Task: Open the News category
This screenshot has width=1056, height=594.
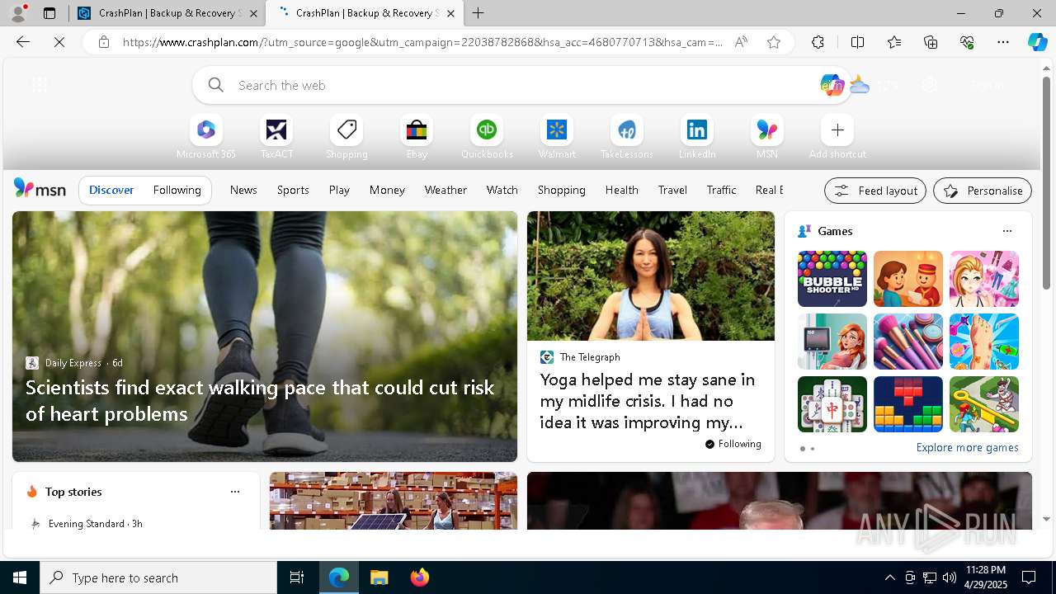Action: click(x=243, y=190)
